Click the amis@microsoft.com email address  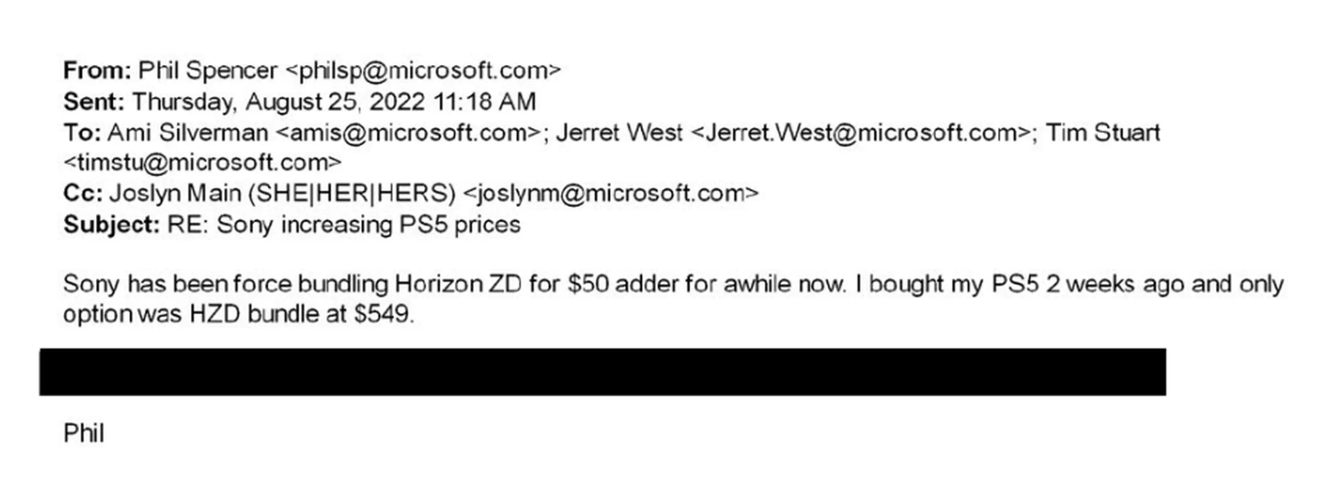pyautogui.click(x=407, y=134)
